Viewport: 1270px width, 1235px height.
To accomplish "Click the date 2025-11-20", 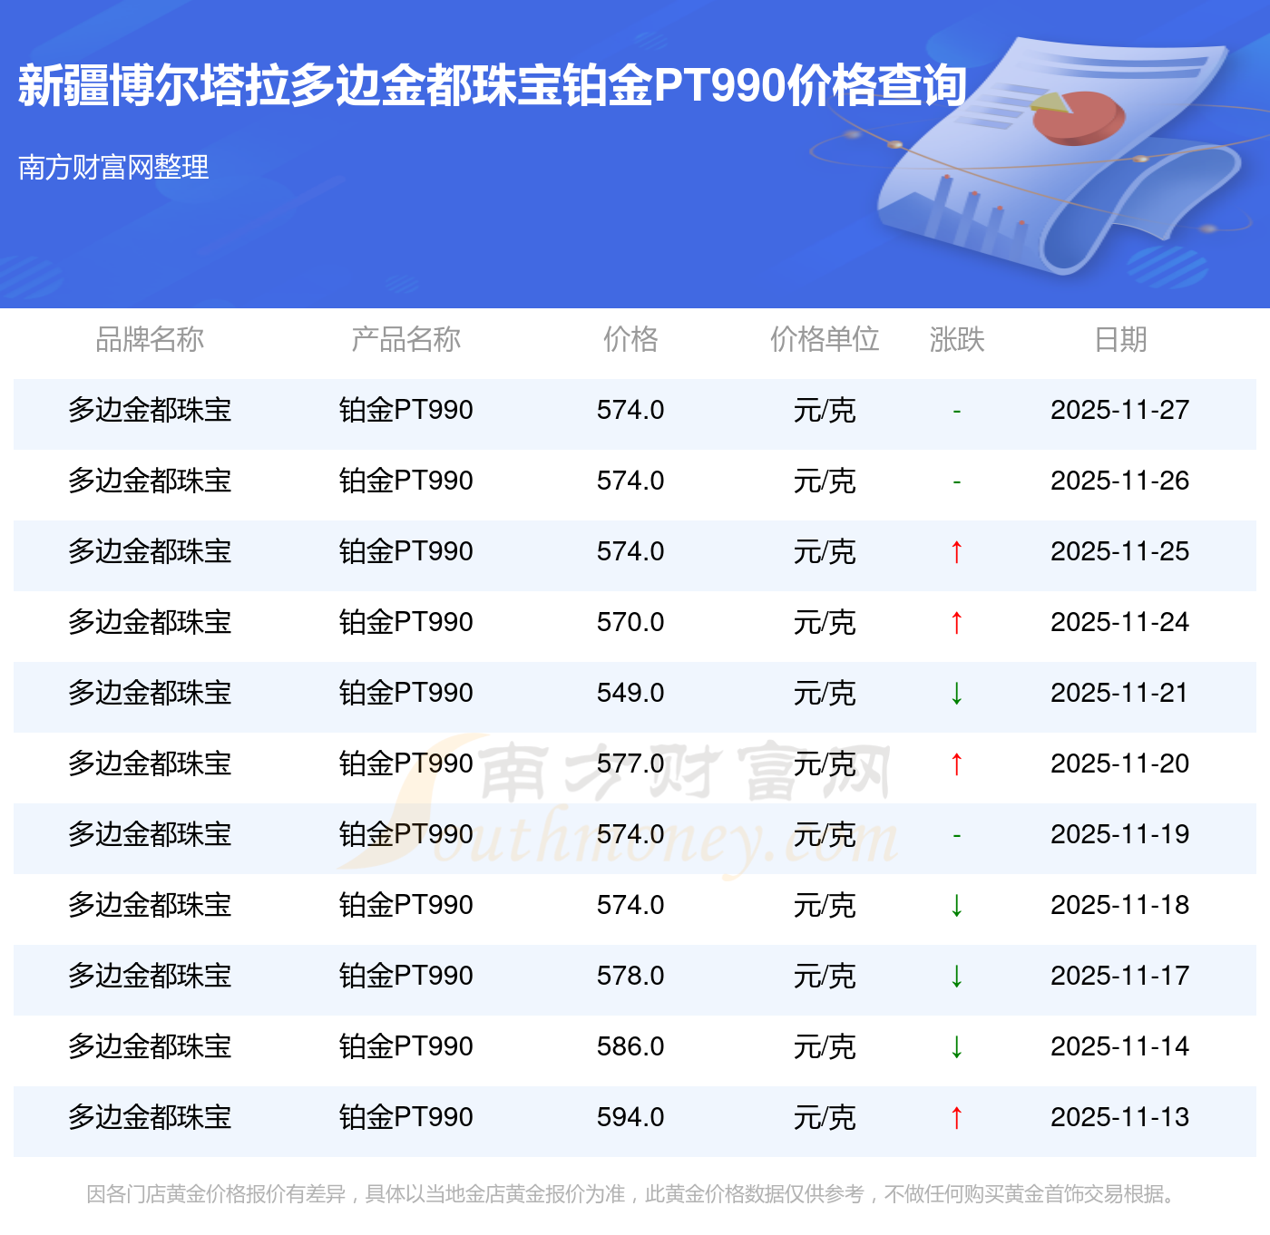I will [x=1120, y=763].
